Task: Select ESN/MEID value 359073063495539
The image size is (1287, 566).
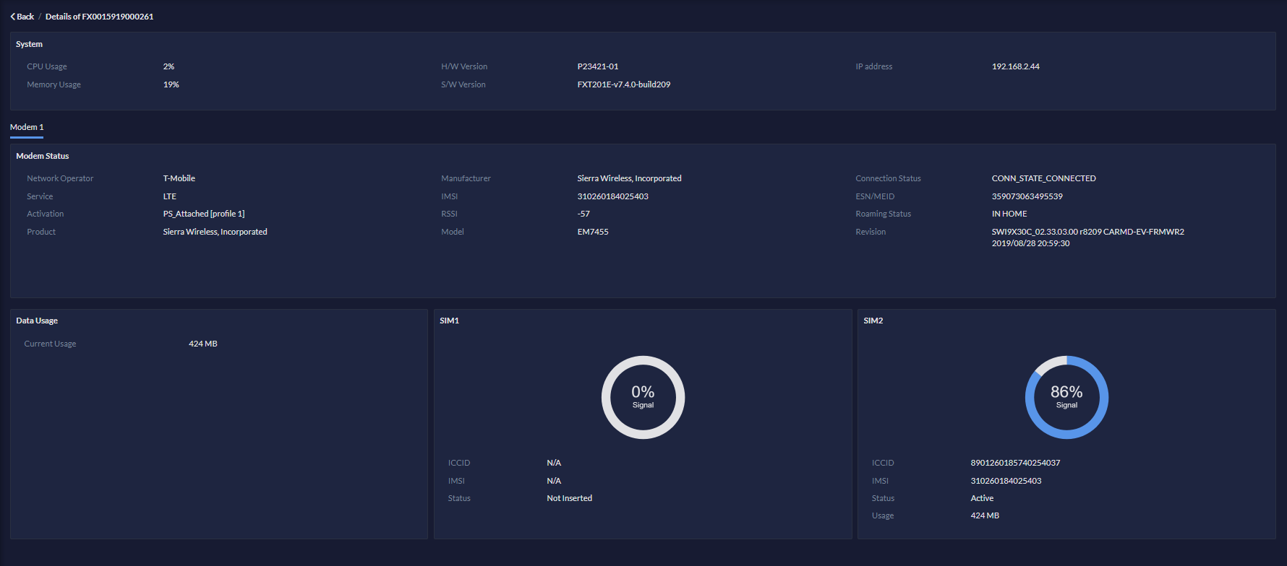Action: (1027, 196)
